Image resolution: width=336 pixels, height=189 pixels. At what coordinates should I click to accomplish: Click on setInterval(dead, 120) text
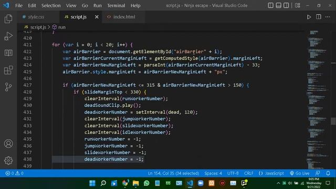165,112
